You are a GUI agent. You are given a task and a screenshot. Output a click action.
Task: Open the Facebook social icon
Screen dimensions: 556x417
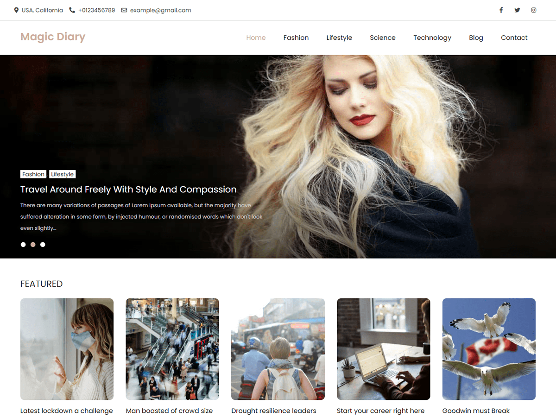pos(501,10)
